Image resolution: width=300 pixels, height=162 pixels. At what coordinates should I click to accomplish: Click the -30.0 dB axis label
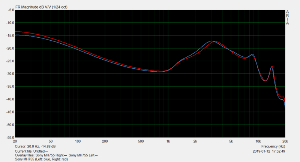coord(10,74)
